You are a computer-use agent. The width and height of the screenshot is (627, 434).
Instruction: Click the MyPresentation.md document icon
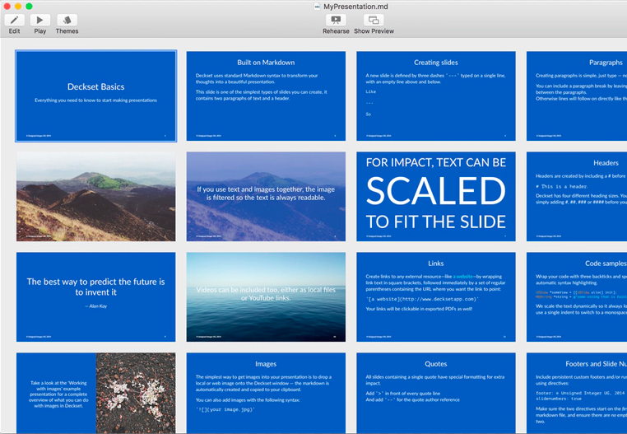coord(317,7)
